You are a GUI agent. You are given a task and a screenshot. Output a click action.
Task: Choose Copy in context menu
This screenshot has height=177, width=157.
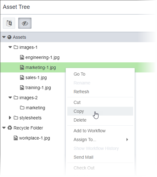(x=100, y=111)
